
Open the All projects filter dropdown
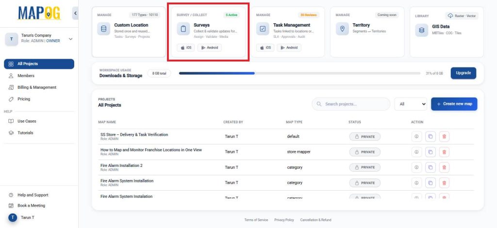pos(410,104)
